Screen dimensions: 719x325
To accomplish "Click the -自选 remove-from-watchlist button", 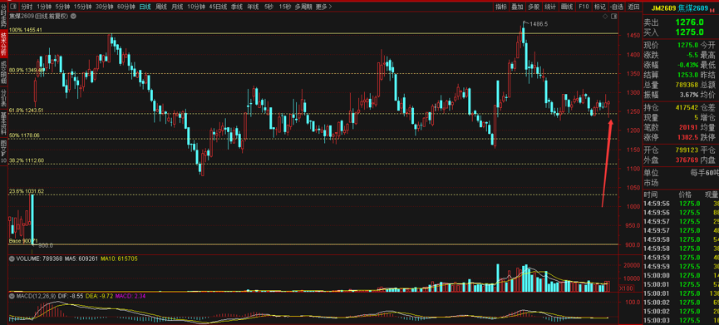I will pos(617,7).
